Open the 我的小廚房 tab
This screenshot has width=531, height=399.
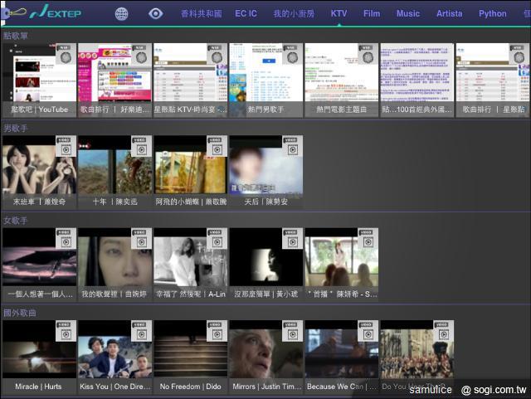294,13
